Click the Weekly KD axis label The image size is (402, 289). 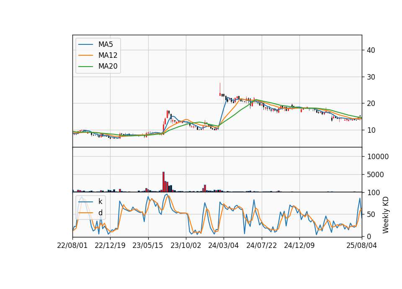click(x=386, y=215)
